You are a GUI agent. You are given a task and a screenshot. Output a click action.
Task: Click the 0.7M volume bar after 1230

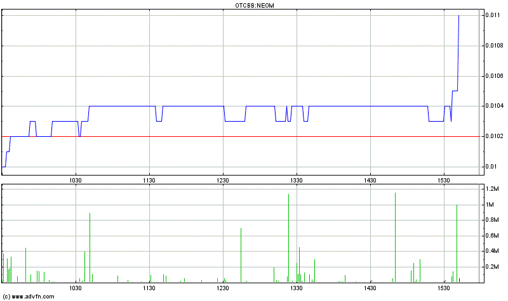click(x=241, y=255)
